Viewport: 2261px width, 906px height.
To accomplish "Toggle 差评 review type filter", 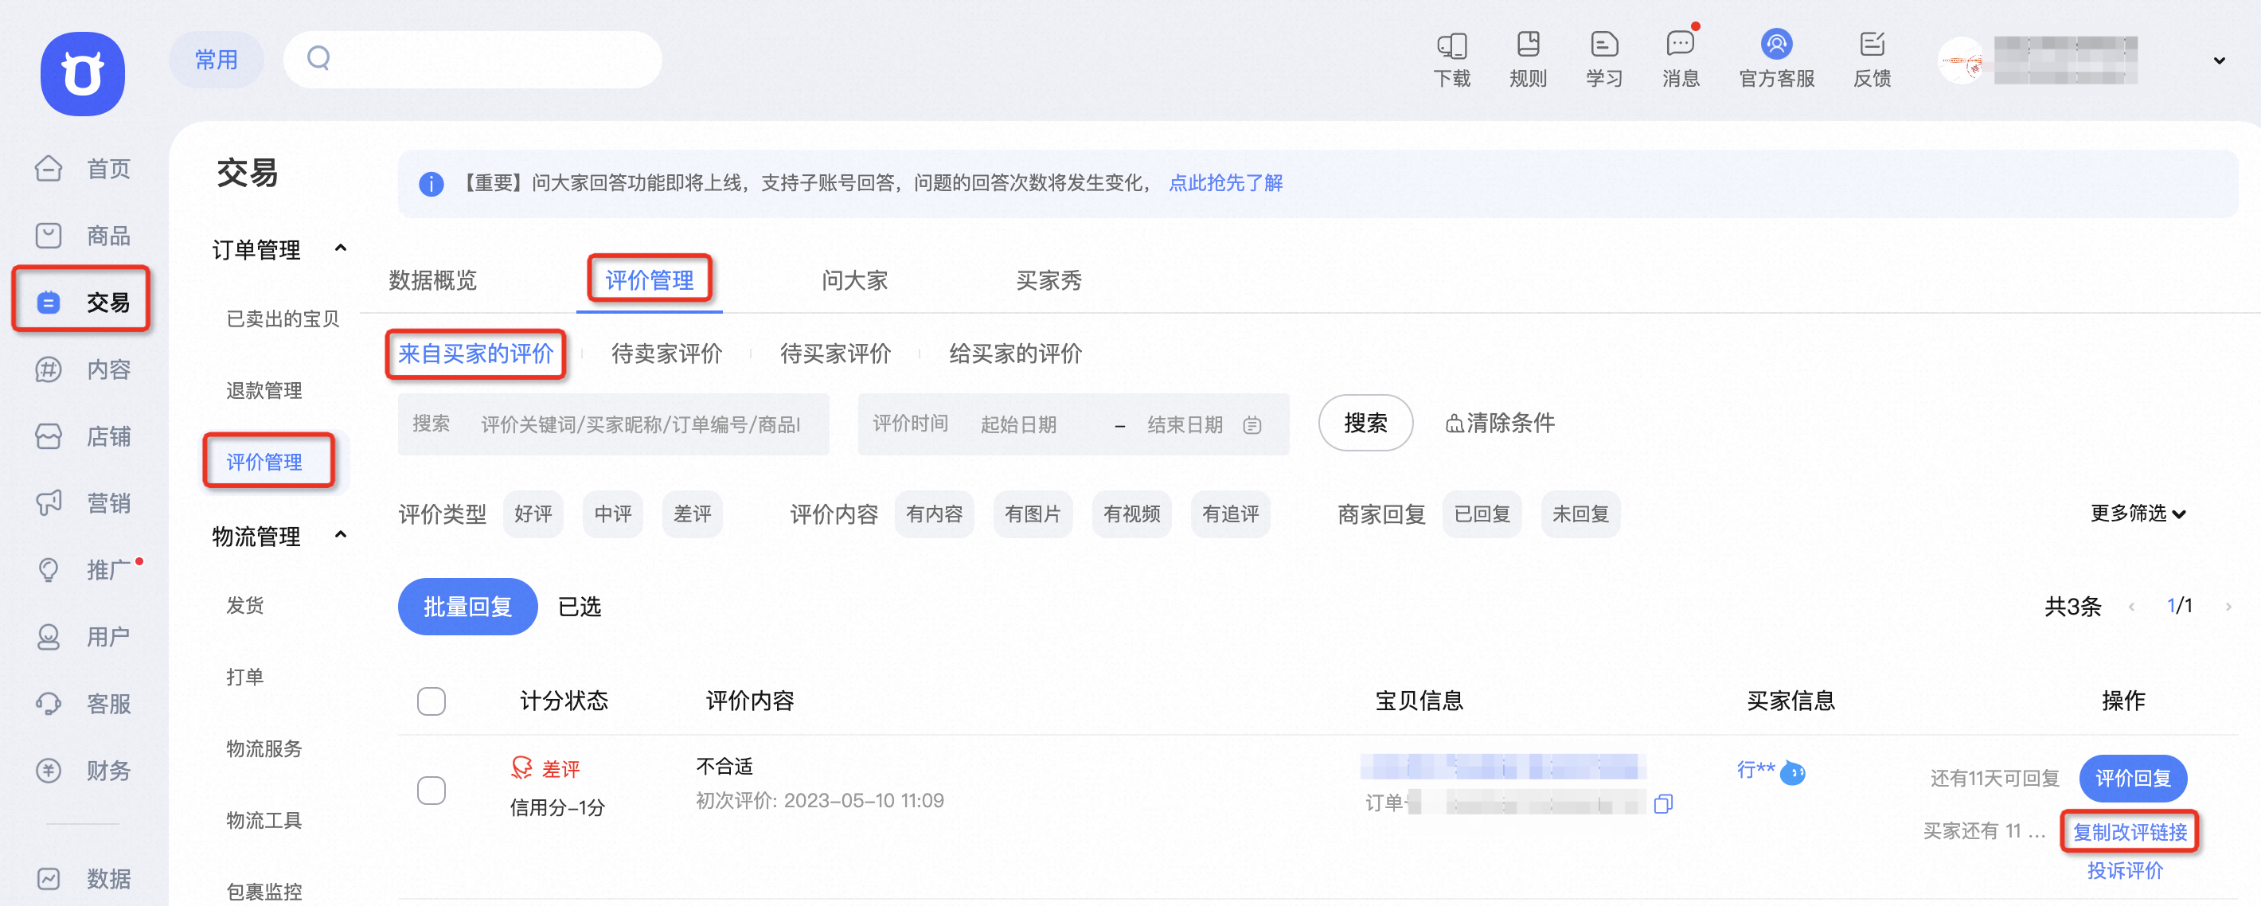I will click(x=693, y=514).
